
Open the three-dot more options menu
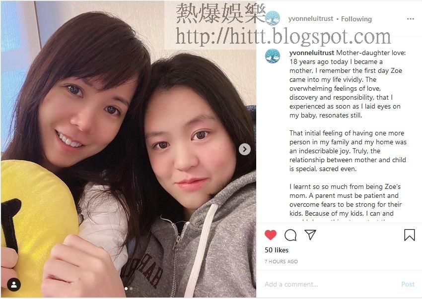(411, 19)
